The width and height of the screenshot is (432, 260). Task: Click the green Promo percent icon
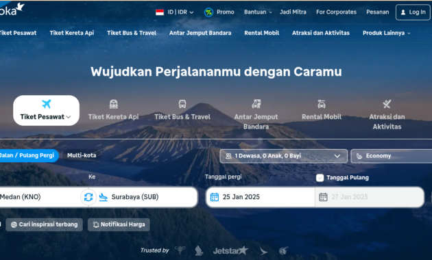point(208,12)
